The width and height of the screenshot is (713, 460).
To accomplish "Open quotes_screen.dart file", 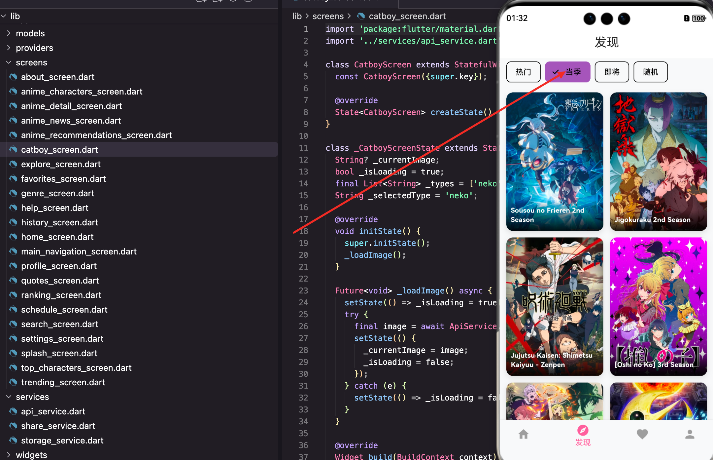I will [60, 281].
